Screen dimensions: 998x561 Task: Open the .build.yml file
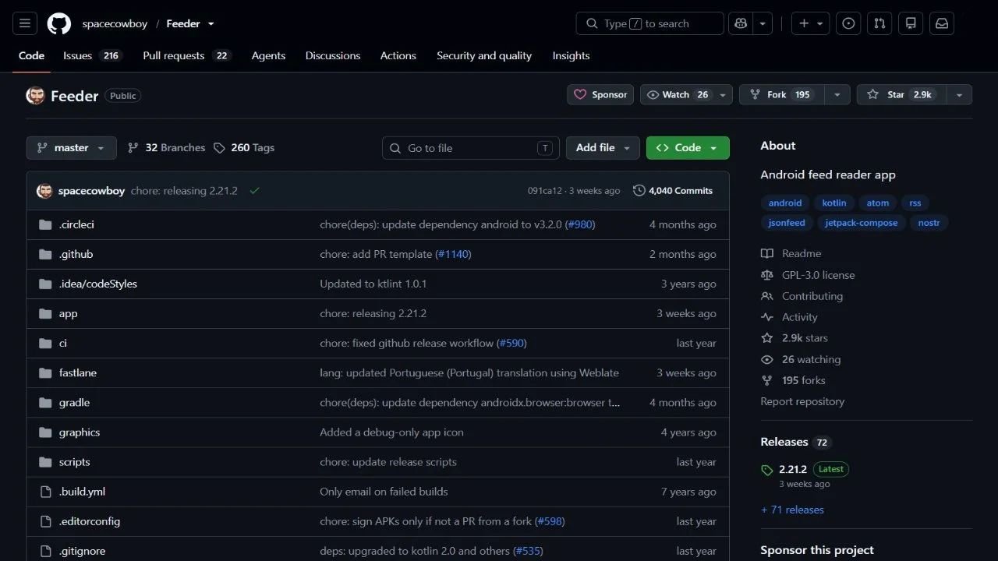(82, 491)
